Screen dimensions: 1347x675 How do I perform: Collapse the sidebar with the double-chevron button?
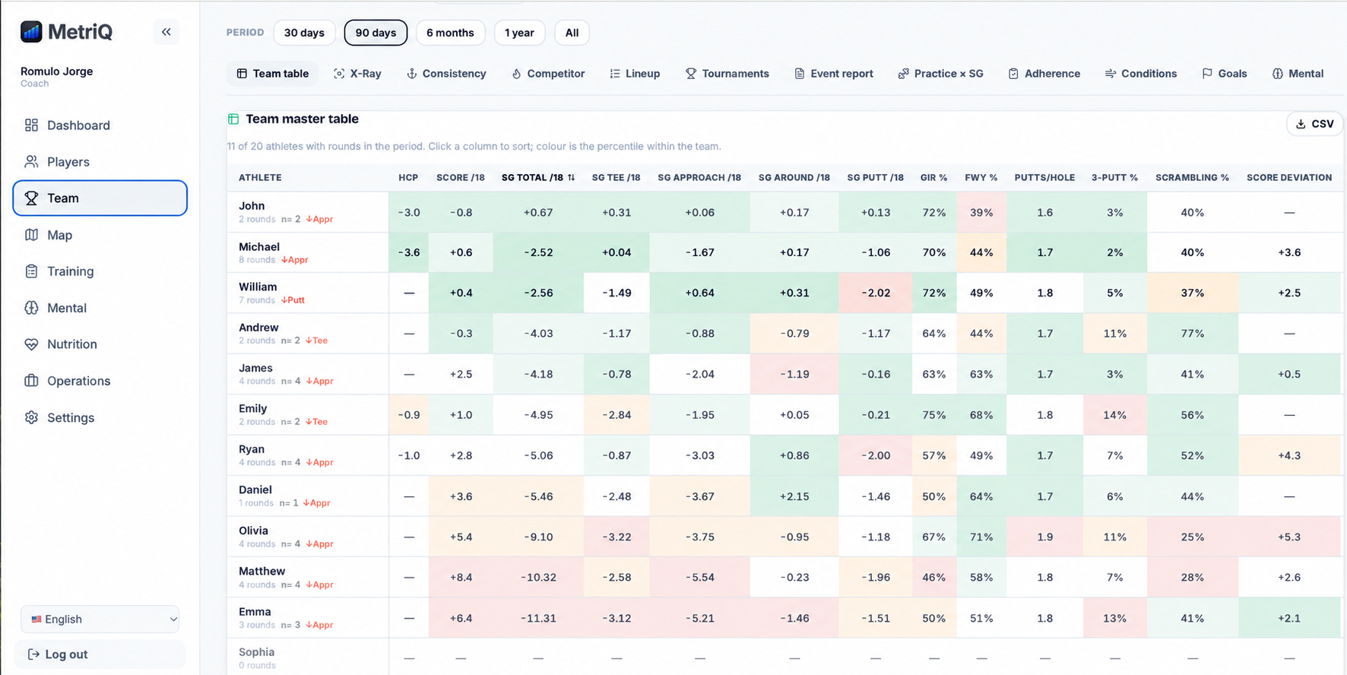(166, 32)
